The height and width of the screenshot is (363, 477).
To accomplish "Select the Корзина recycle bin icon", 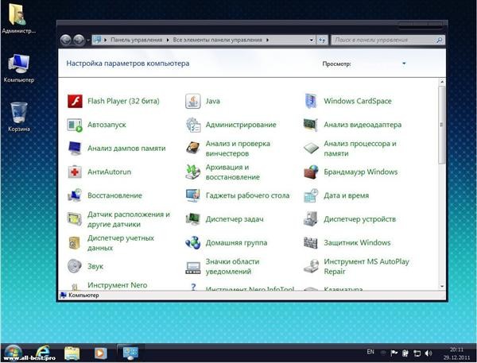I will tap(19, 117).
